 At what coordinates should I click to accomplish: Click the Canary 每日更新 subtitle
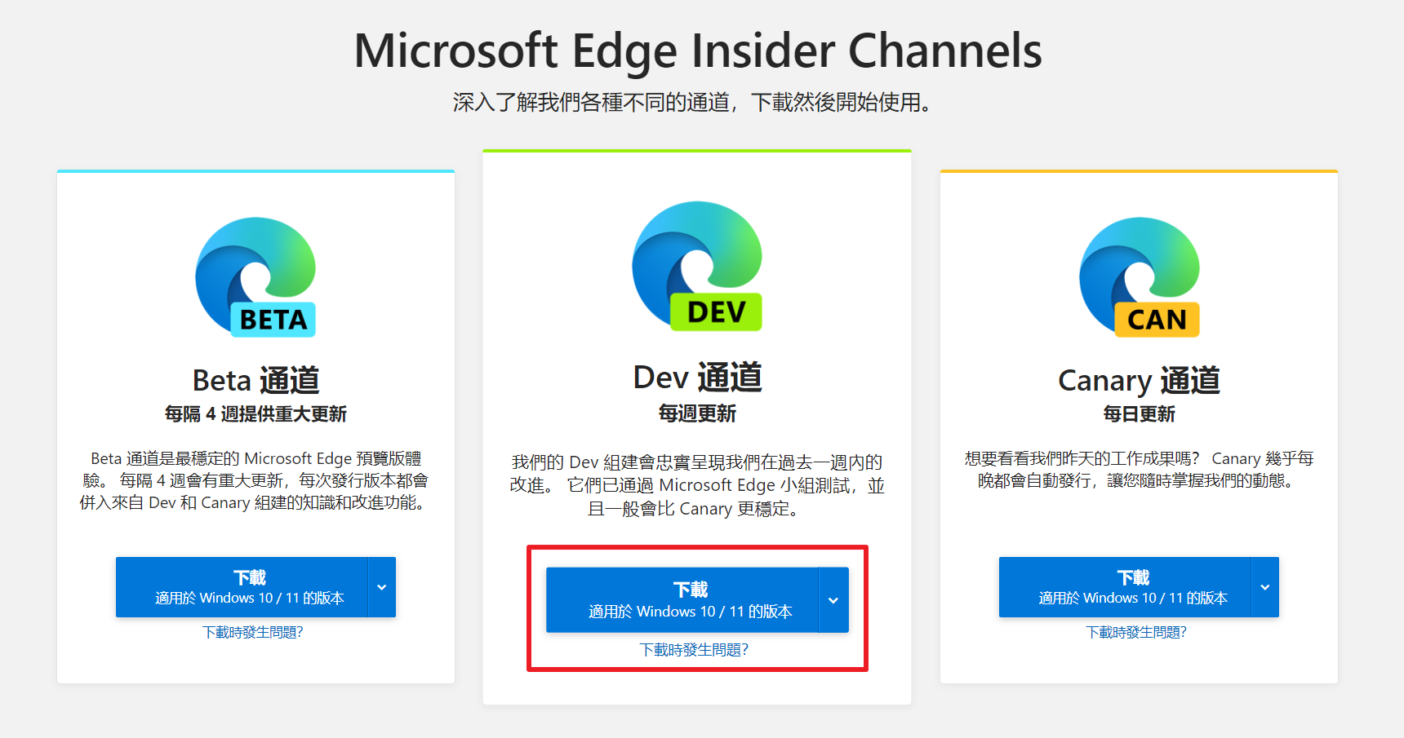click(1139, 414)
